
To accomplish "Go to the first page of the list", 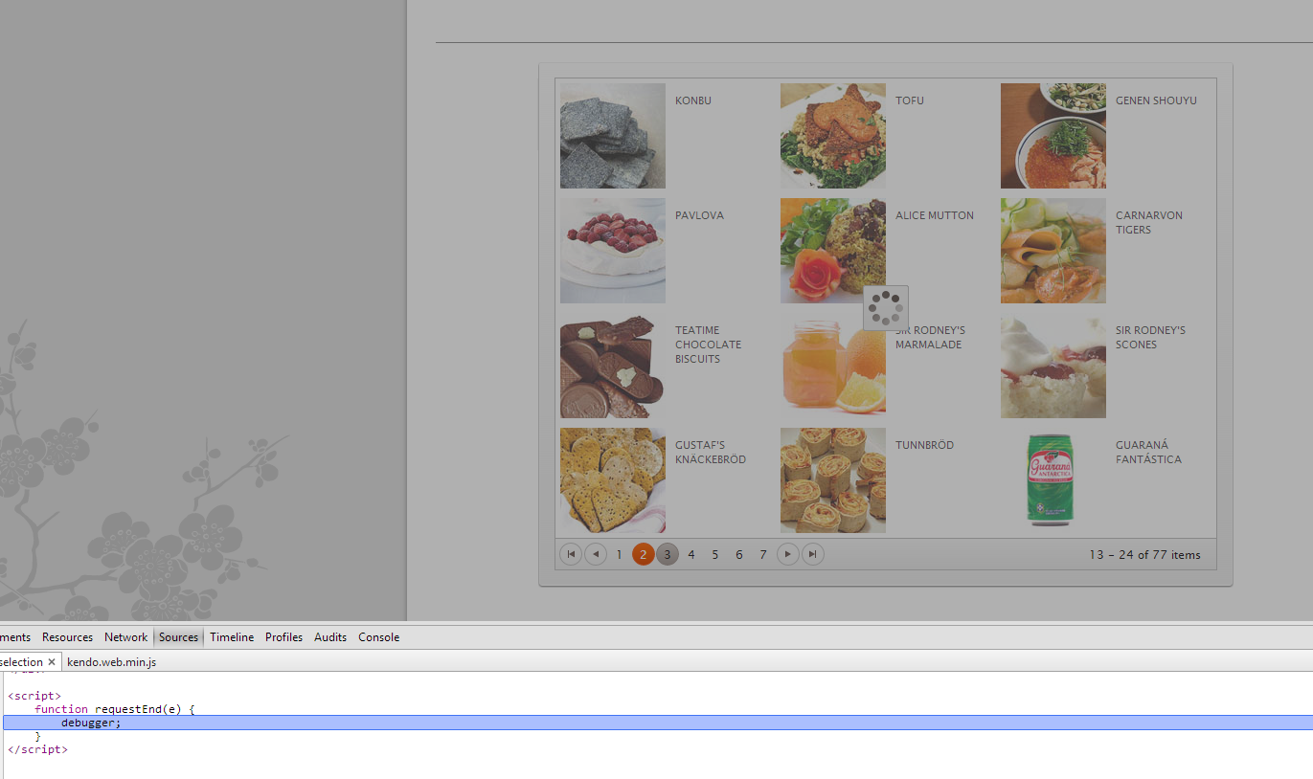I will [x=571, y=554].
